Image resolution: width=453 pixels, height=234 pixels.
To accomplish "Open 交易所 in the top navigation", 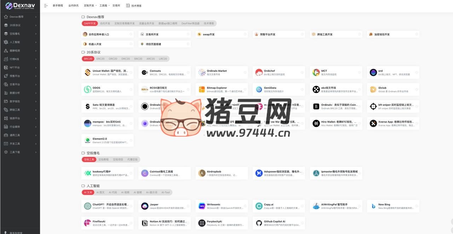I will click(116, 6).
